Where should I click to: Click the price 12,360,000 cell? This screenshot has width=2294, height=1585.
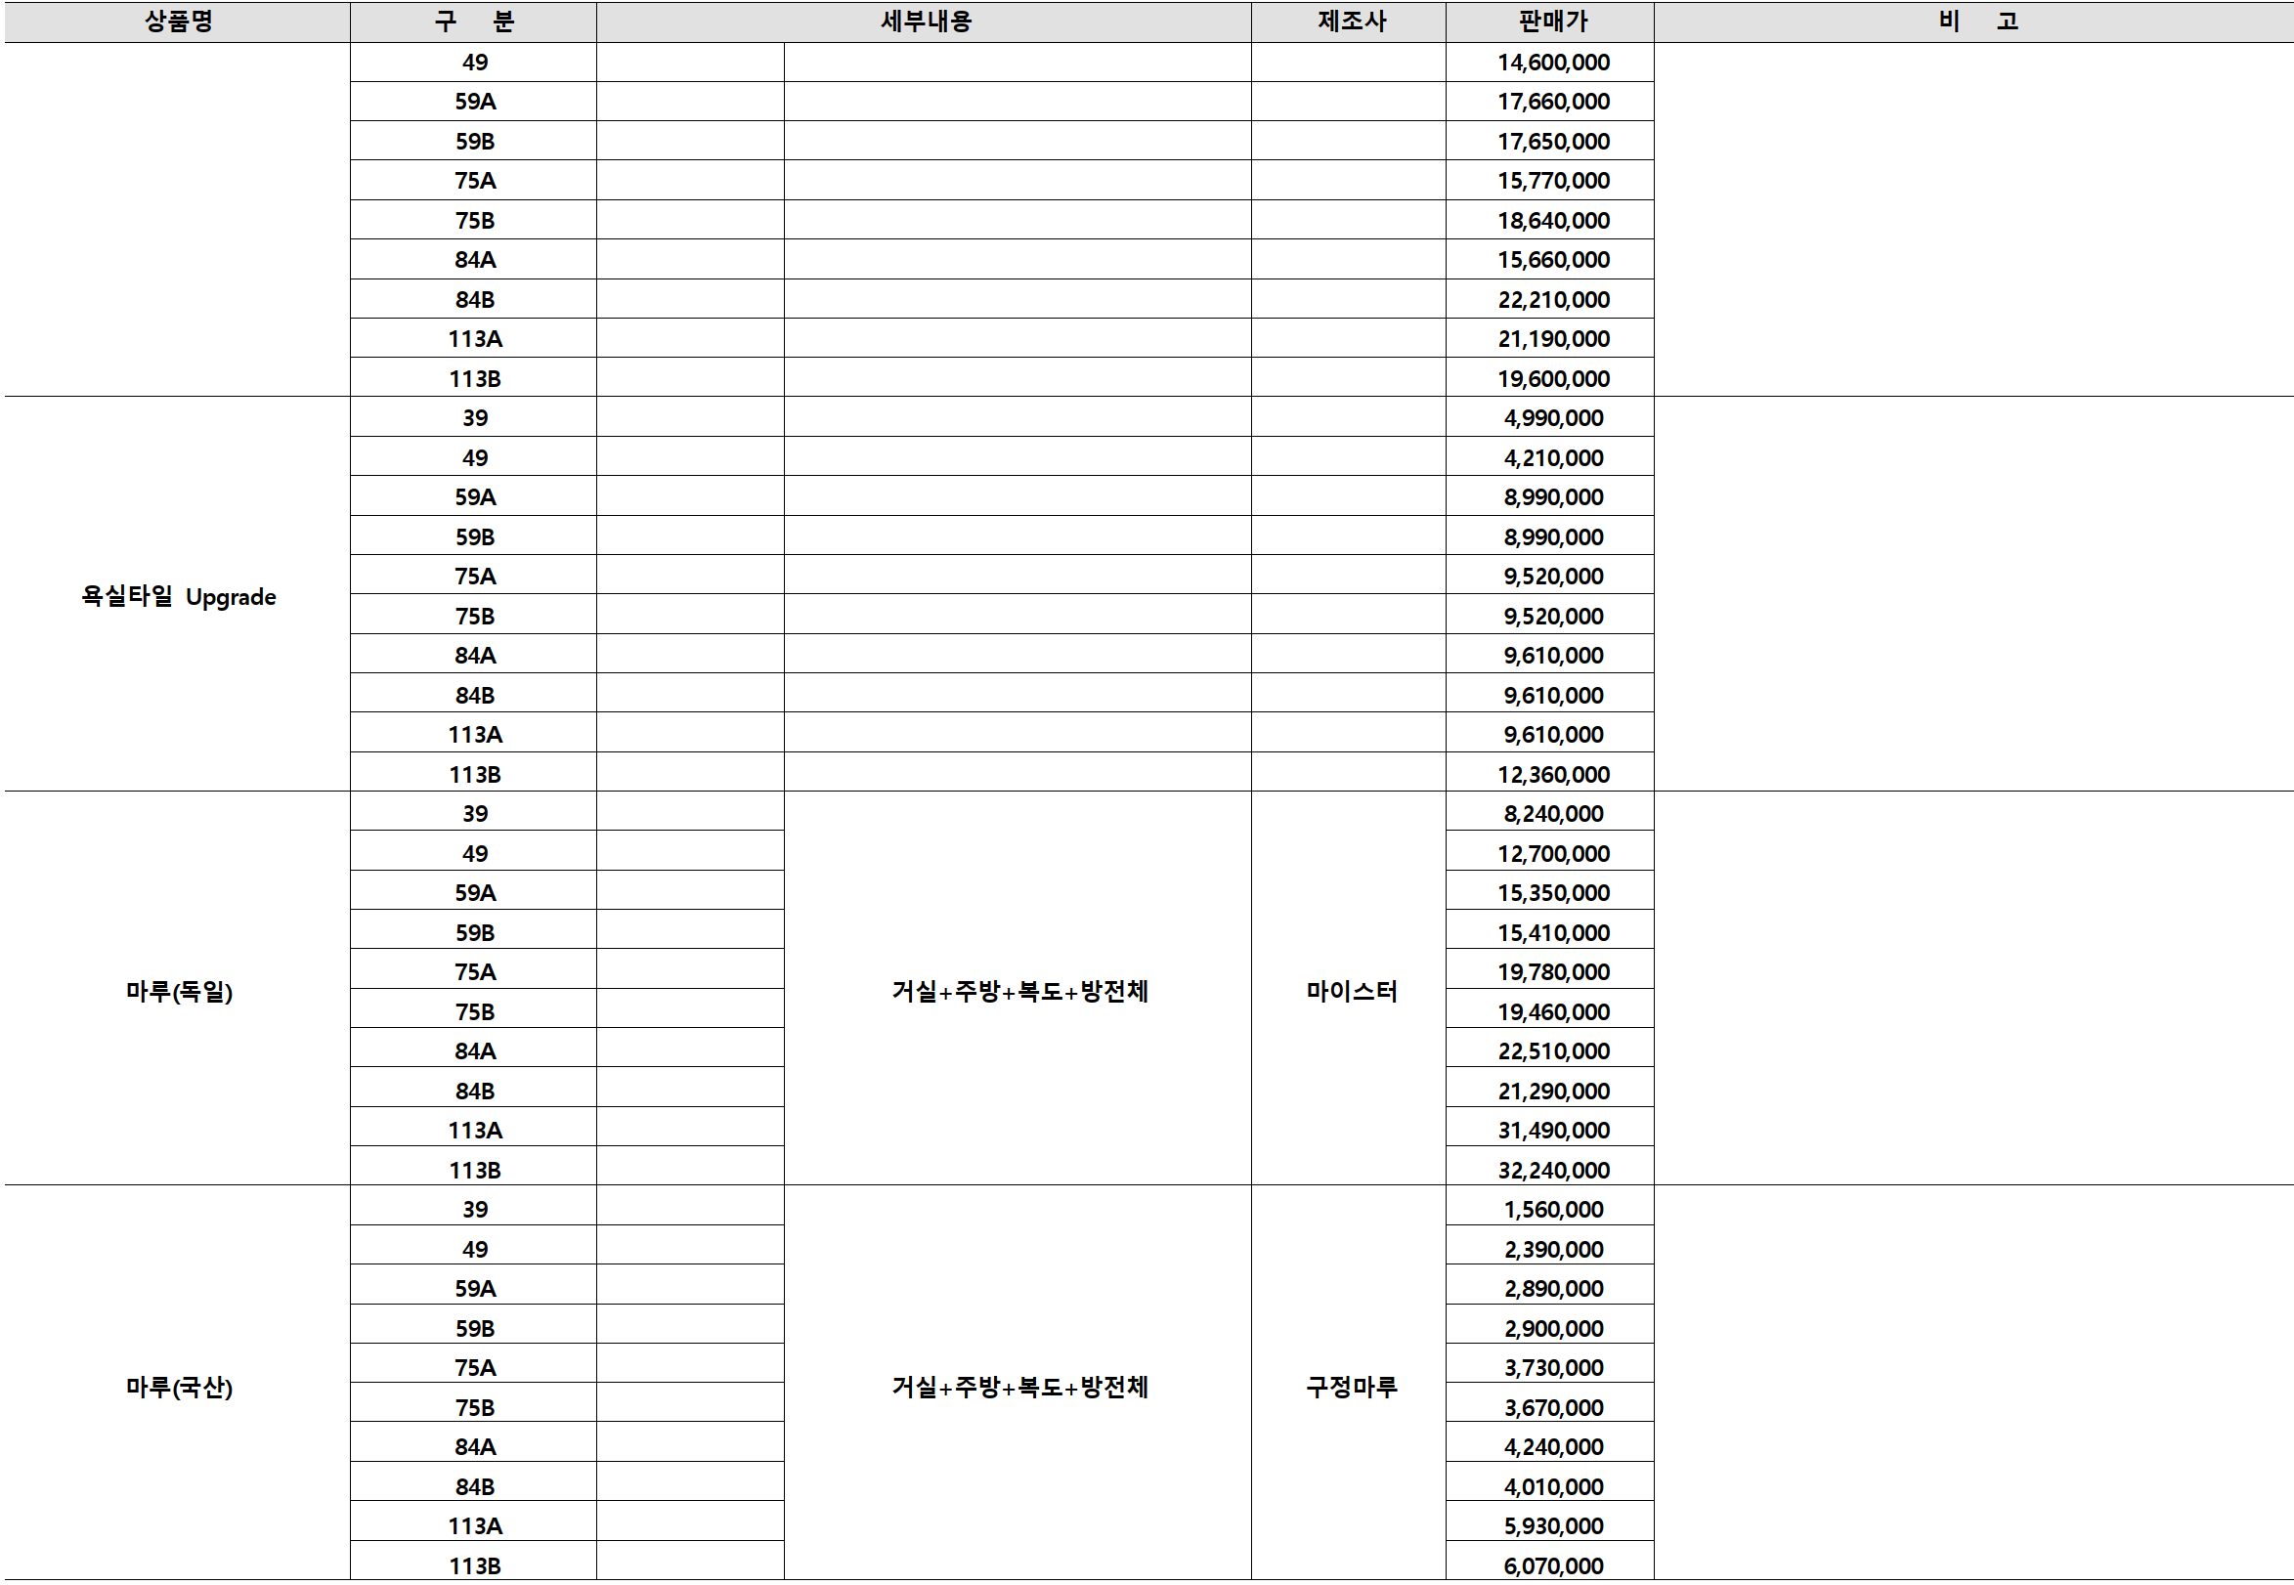point(1552,774)
